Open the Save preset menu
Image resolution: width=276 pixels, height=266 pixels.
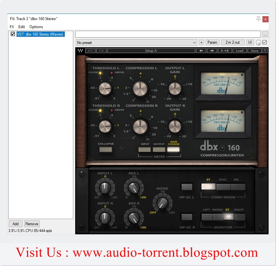click(254, 51)
